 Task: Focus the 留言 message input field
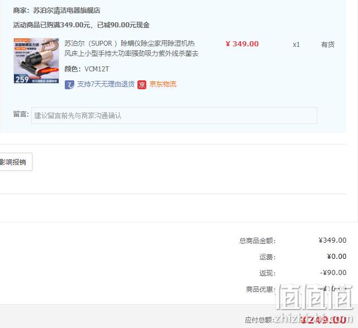[x=174, y=115]
